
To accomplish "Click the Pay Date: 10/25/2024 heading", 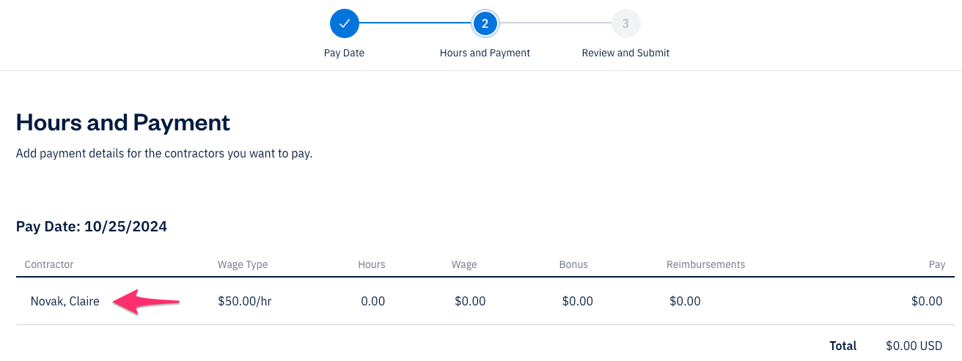I will [92, 227].
